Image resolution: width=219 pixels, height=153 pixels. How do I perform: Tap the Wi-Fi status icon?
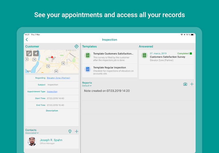coord(182,35)
